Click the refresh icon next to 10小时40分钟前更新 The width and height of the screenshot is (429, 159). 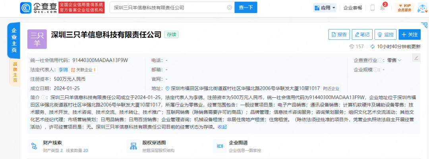point(372,47)
